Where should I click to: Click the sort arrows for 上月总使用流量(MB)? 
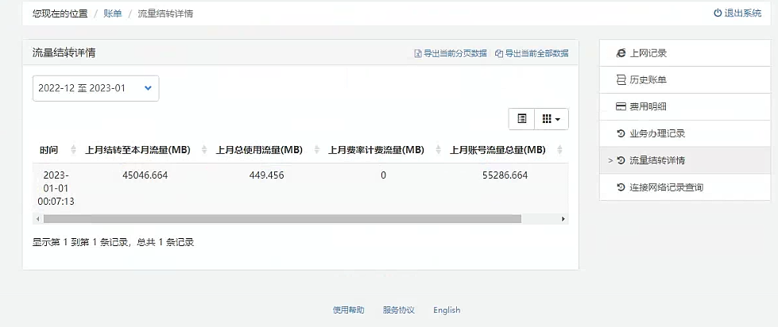click(x=316, y=150)
